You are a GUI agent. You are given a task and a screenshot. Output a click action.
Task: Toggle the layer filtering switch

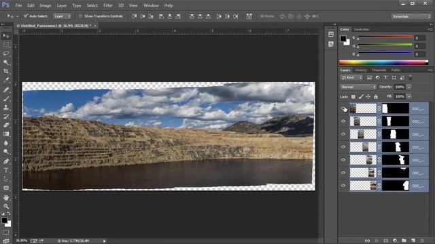(x=411, y=78)
